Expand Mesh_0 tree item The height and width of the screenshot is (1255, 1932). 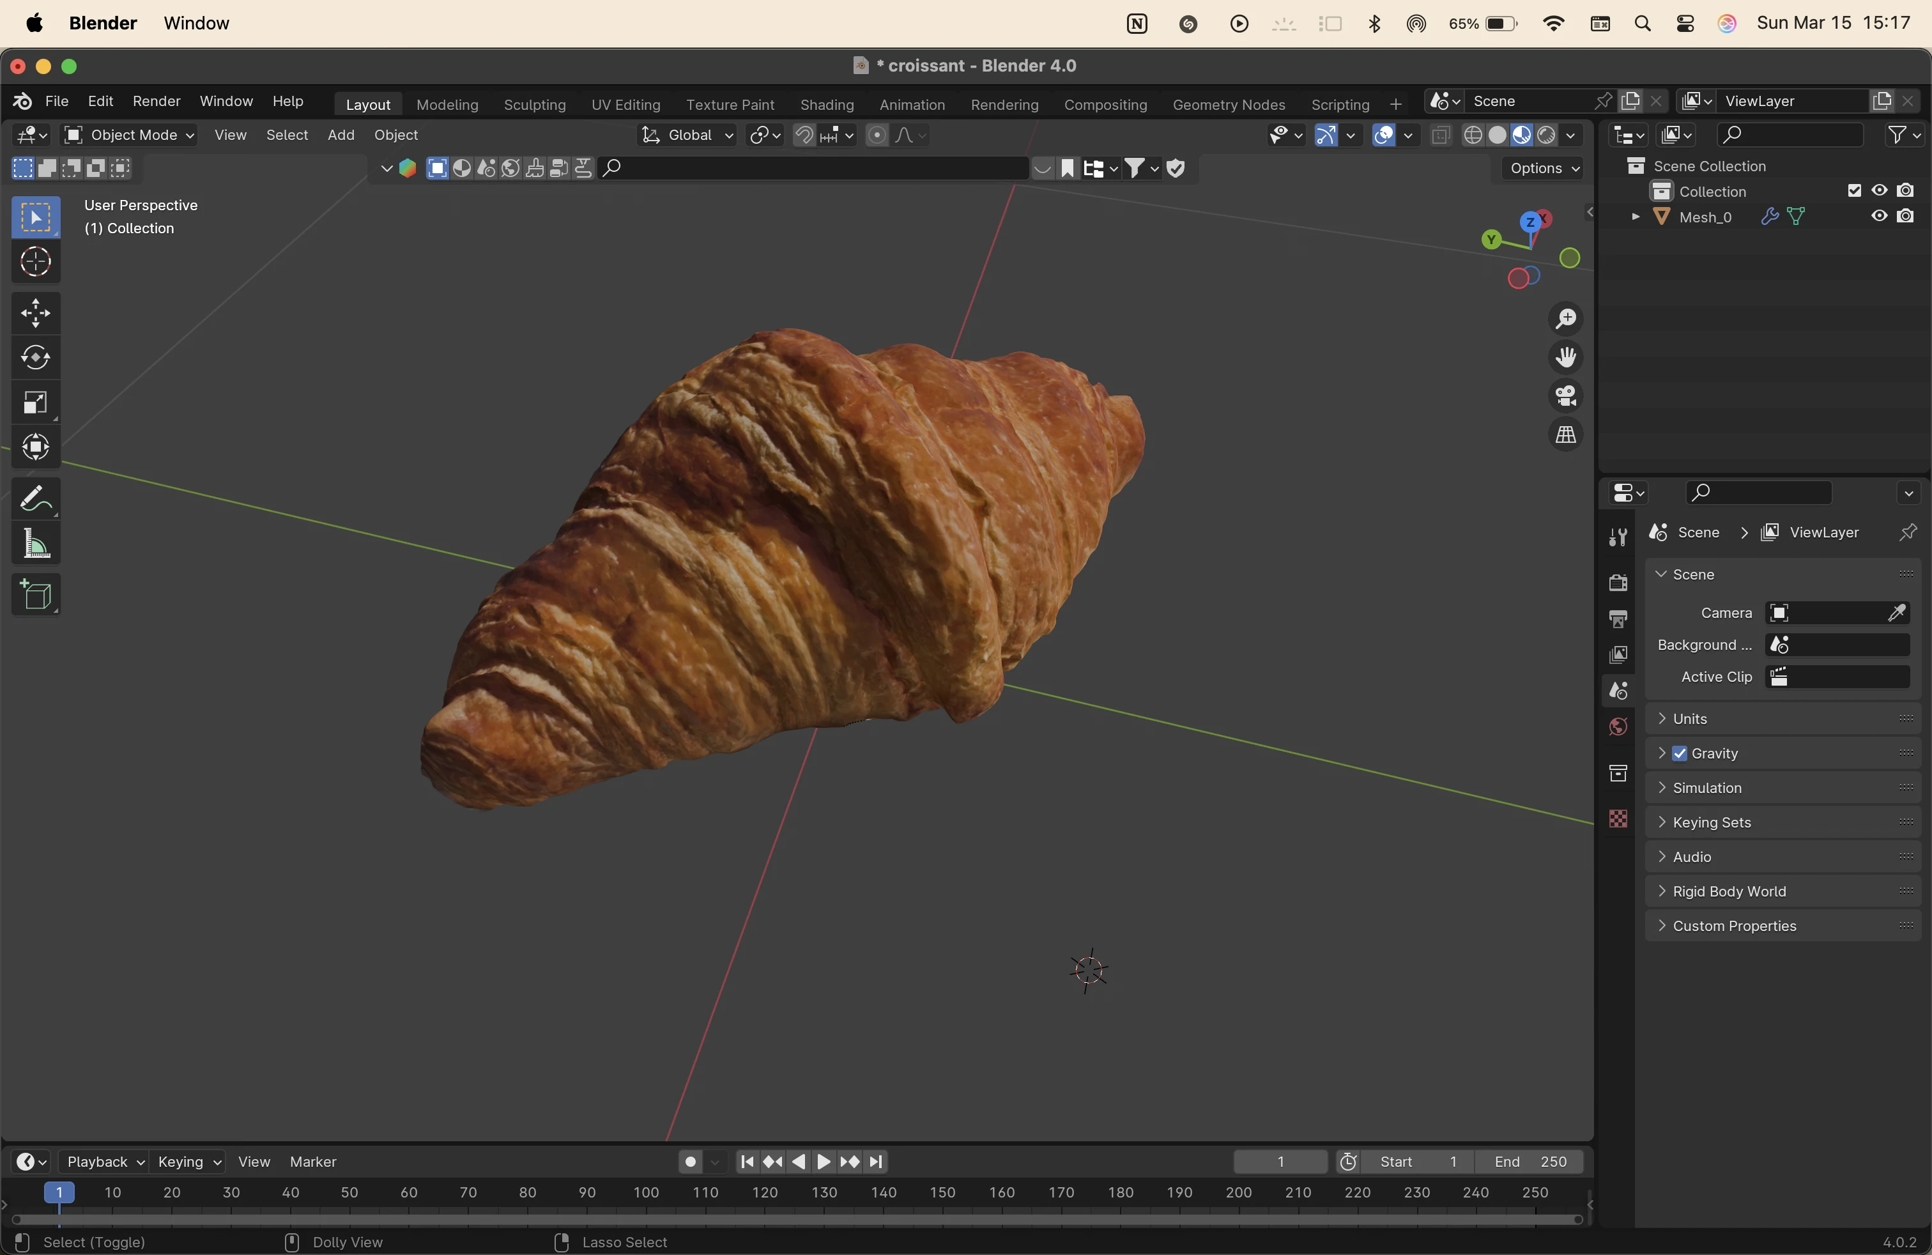coord(1635,217)
